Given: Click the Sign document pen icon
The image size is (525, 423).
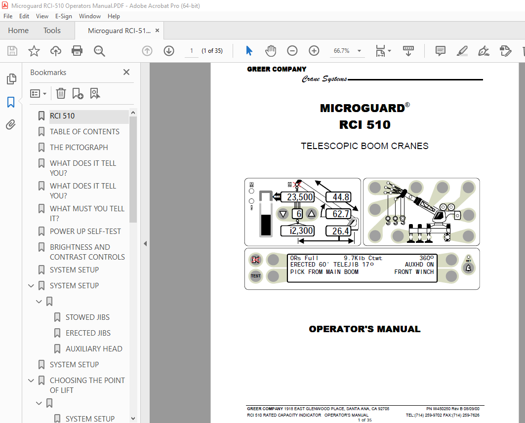Looking at the screenshot, I should pos(484,51).
